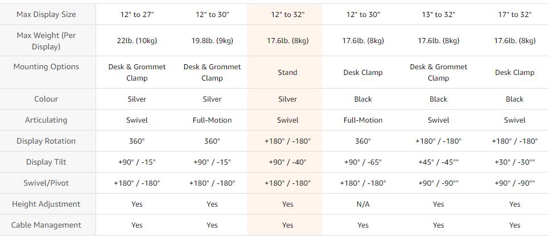This screenshot has width=553, height=239.
Task: Select the +45° / -45° tilt cell
Action: pos(438,162)
